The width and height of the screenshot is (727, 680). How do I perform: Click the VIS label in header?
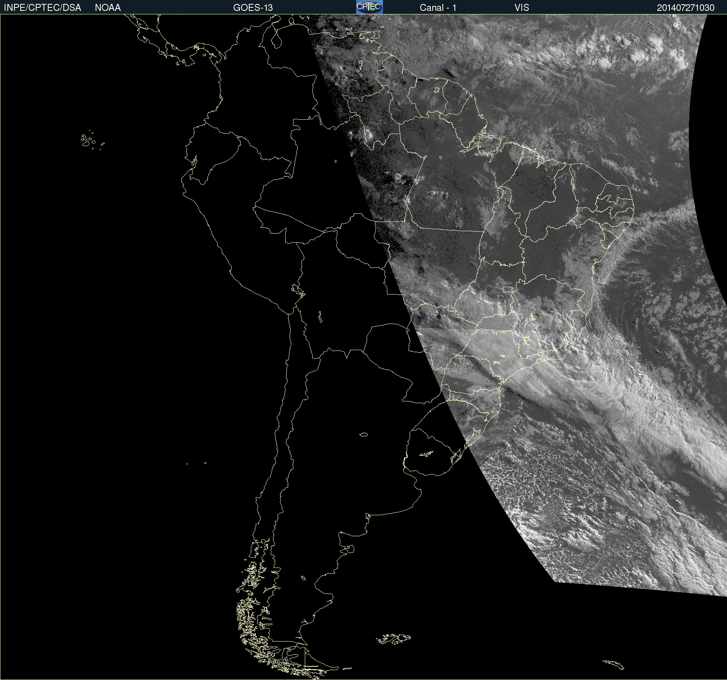point(521,8)
